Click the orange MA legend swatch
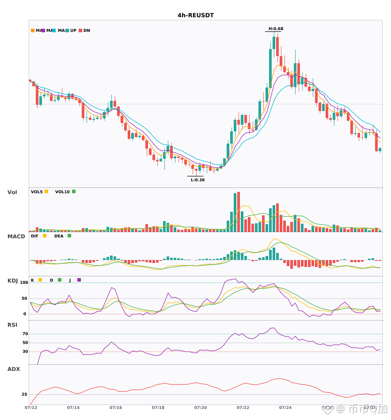 pyautogui.click(x=33, y=31)
